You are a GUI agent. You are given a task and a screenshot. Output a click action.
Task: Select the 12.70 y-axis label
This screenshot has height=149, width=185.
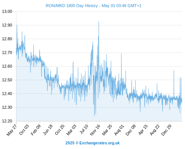(x=7, y=53)
